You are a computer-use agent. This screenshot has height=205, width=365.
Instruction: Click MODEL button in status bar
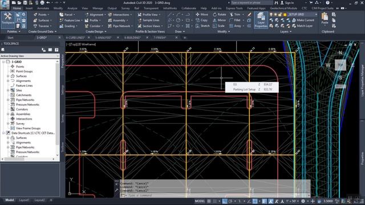tap(200, 201)
